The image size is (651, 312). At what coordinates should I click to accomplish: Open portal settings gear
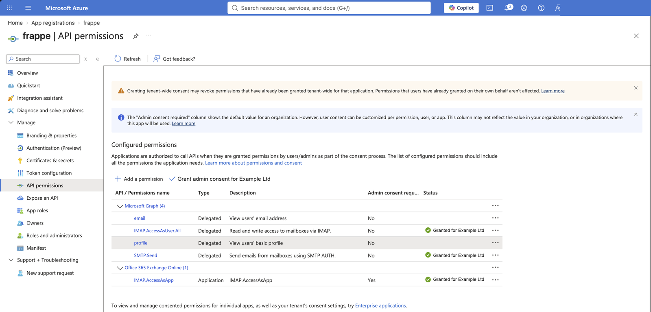click(x=524, y=8)
